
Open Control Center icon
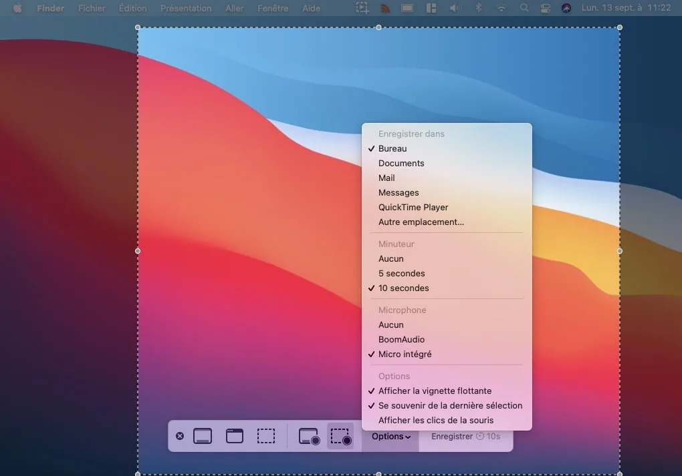[545, 8]
